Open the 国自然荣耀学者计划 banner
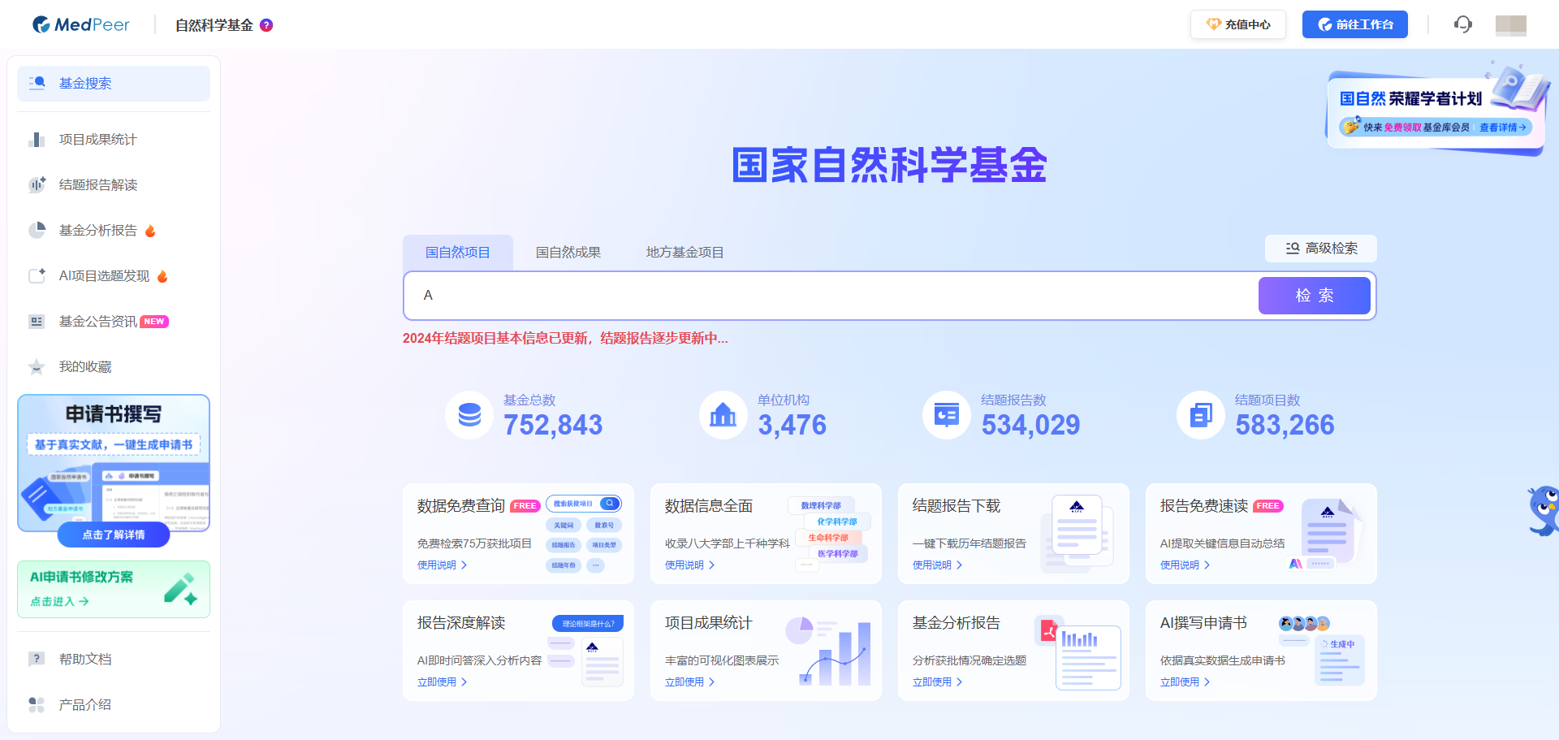The width and height of the screenshot is (1559, 740). tap(1436, 111)
